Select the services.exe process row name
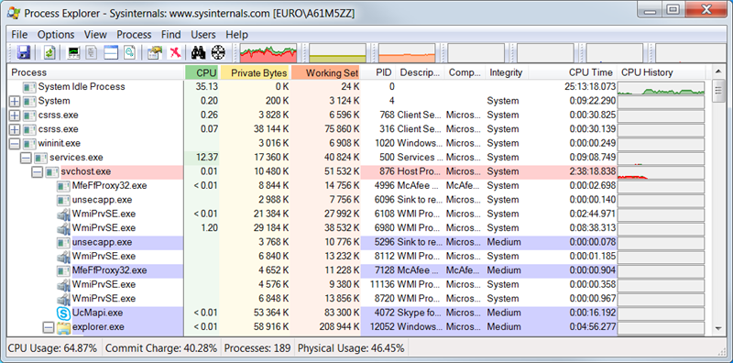733x363 pixels. 76,158
